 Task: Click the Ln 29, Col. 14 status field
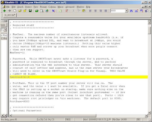pos(50,119)
